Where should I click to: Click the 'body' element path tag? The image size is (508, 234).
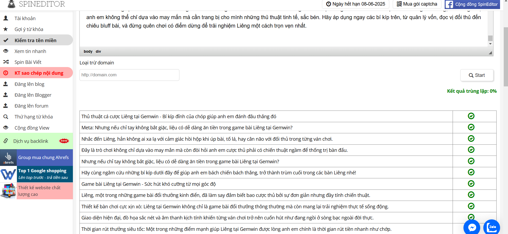coord(88,51)
